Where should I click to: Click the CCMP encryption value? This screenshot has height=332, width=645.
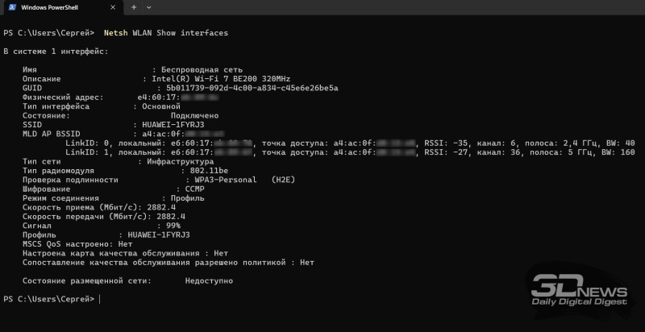[x=189, y=189]
